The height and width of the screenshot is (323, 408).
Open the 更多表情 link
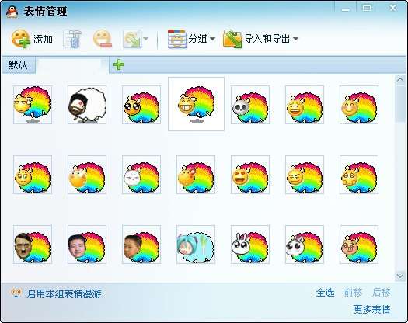point(371,310)
